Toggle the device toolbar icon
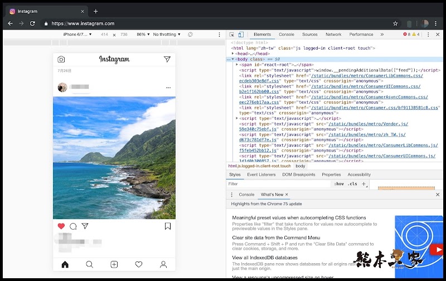Image resolution: width=446 pixels, height=281 pixels. (241, 35)
